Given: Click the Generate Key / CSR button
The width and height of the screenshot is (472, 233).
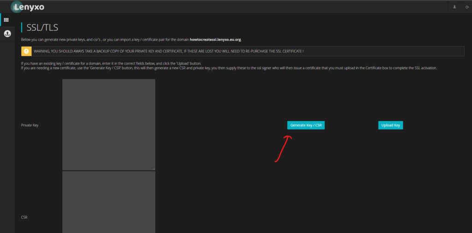Looking at the screenshot, I should click(306, 125).
